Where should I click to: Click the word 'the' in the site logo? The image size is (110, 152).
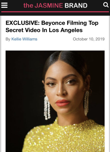point(28,6)
